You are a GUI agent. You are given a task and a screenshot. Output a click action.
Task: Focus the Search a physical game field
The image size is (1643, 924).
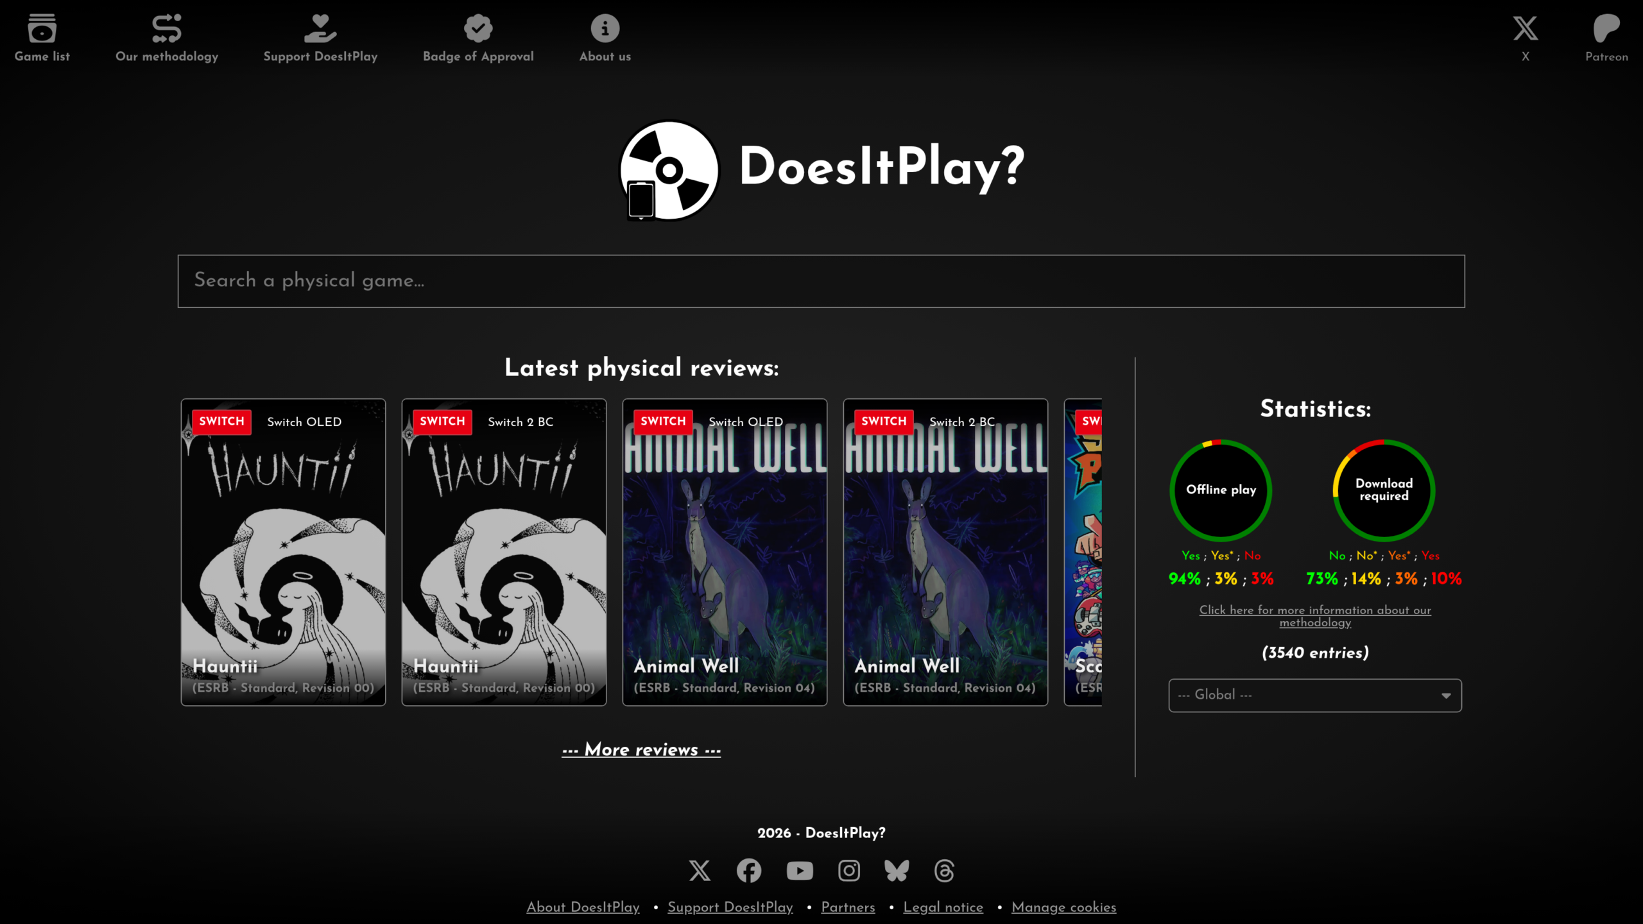click(821, 281)
